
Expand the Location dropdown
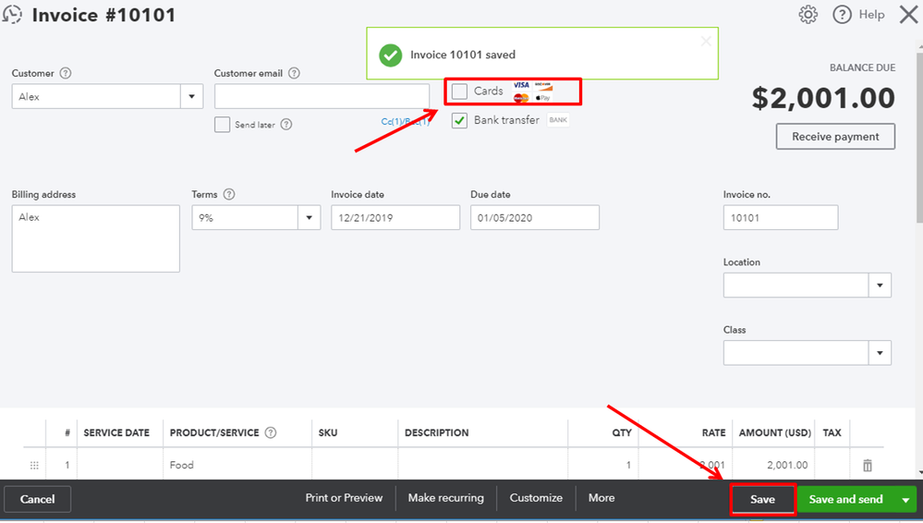[x=880, y=285]
